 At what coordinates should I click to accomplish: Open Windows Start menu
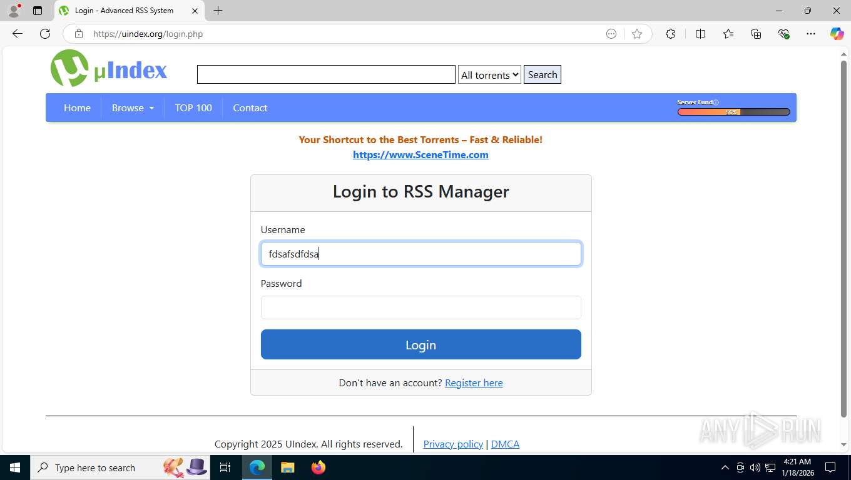click(14, 467)
